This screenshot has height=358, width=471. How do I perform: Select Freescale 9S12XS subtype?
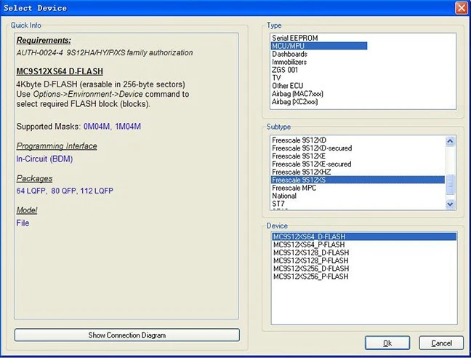(358, 180)
